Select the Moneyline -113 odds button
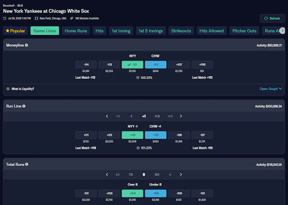Viewport: 288px width, 205px height. [109, 65]
